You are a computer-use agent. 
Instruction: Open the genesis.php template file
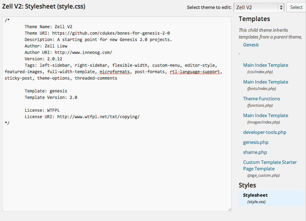[x=256, y=142]
